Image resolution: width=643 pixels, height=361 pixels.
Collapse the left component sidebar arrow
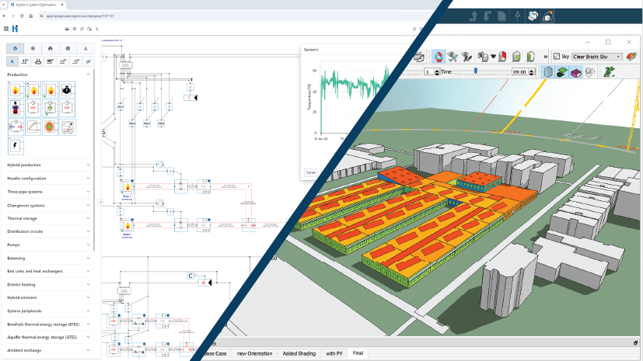101,202
